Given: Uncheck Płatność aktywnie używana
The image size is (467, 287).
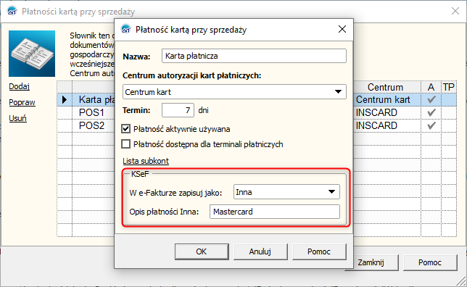Looking at the screenshot, I should [125, 129].
